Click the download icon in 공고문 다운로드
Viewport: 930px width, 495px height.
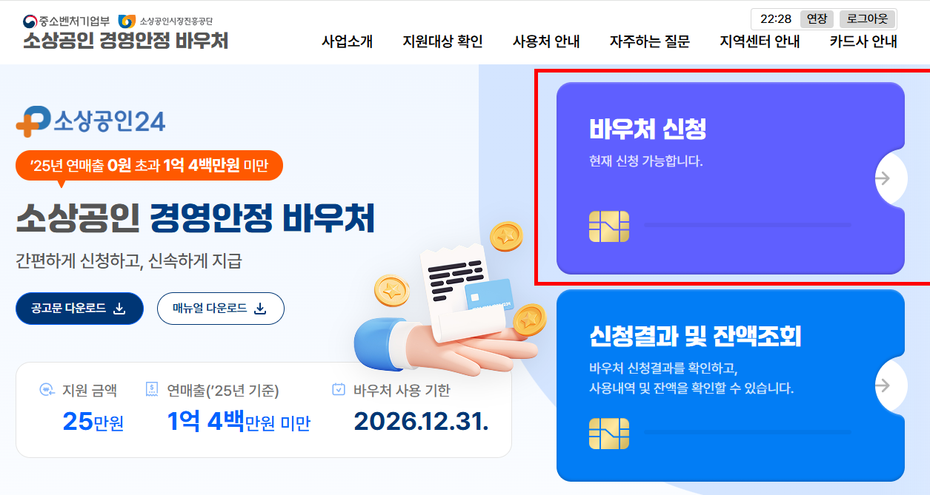[x=119, y=309]
